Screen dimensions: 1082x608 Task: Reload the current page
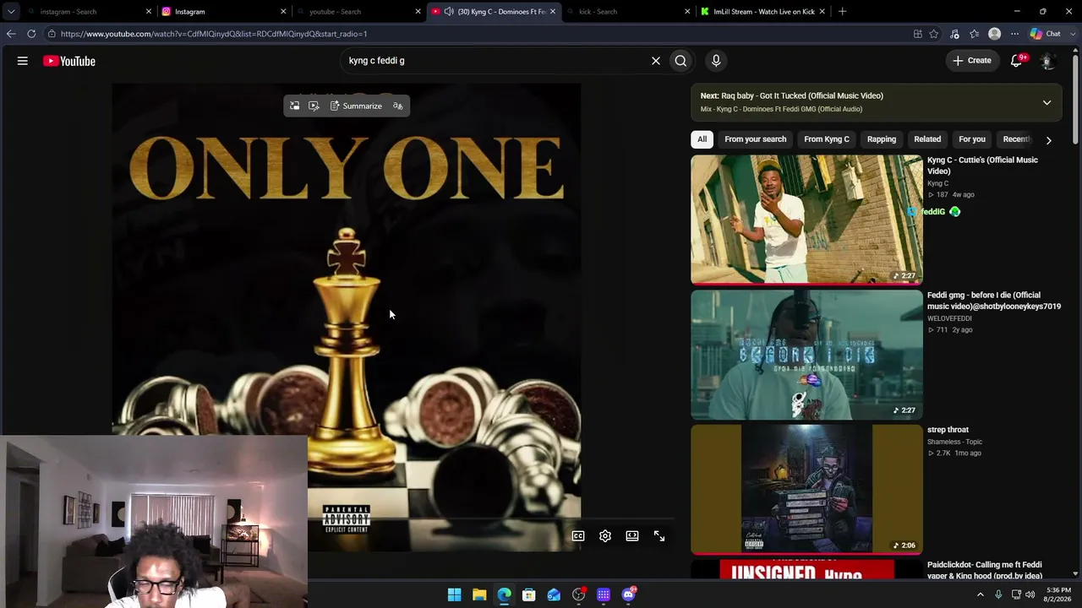(31, 34)
